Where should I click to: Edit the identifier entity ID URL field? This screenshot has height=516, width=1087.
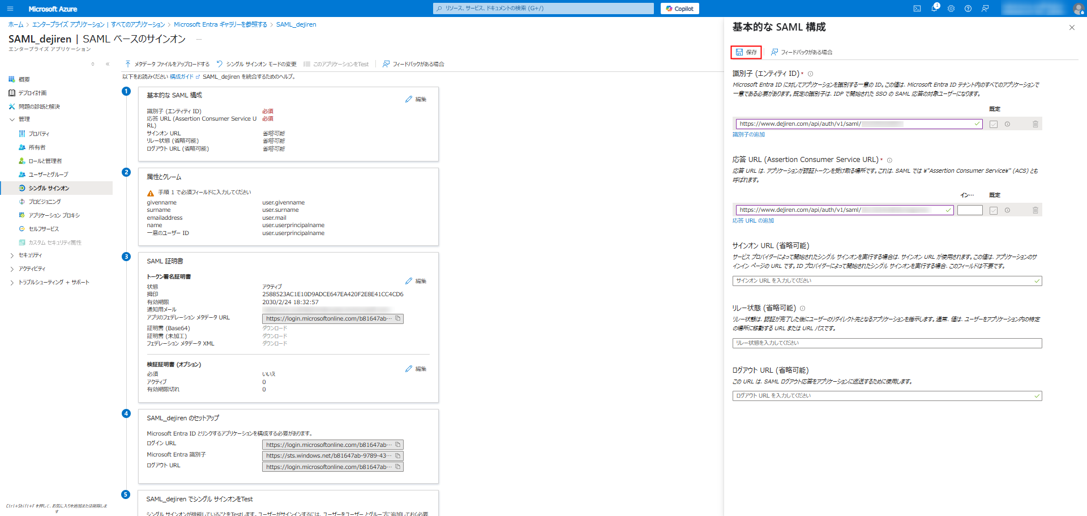coord(859,123)
